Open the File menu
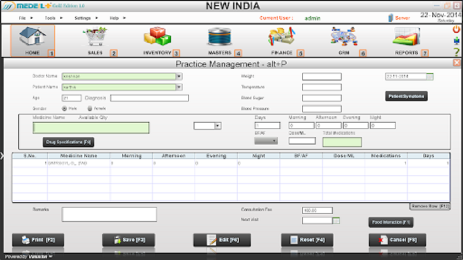This screenshot has height=260, width=463. pos(22,18)
